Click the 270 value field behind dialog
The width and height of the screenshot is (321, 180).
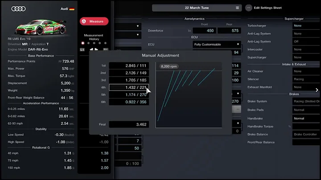tap(235, 101)
